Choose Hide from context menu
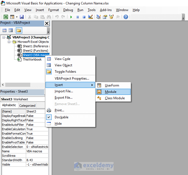188x175 pixels. click(70, 124)
